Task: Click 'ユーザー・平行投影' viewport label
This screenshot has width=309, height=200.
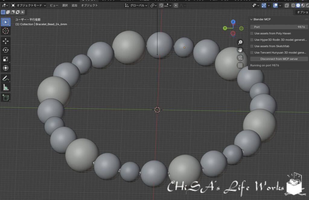Action: pyautogui.click(x=28, y=20)
